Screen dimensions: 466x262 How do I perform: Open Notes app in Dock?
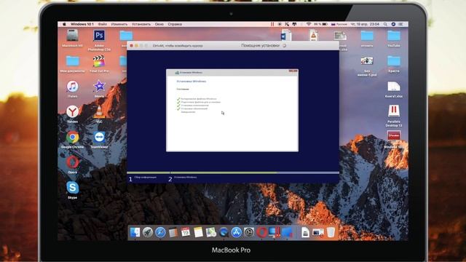198,232
